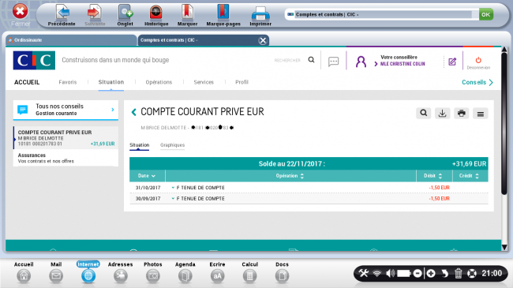Click the purple edit pencil icon
Screen dimensions: 513x288
452,62
